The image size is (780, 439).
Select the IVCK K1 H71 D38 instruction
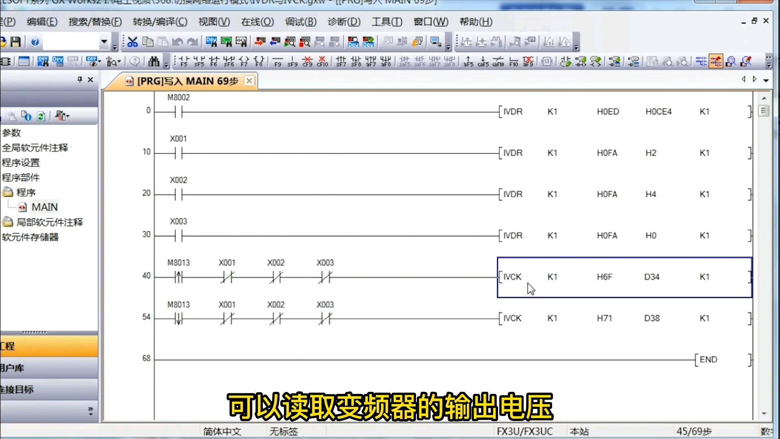(x=625, y=319)
